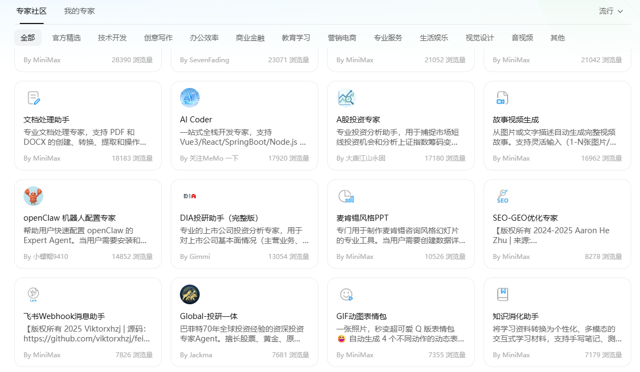Screen dimensions: 640x372
Task: Click the 麦肯锡风格PPT pie chart icon
Action: click(x=346, y=196)
